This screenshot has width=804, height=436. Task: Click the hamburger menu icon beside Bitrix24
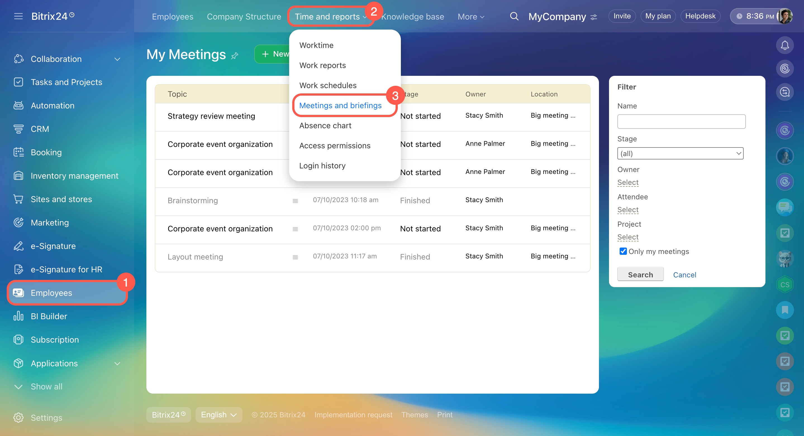pyautogui.click(x=18, y=16)
